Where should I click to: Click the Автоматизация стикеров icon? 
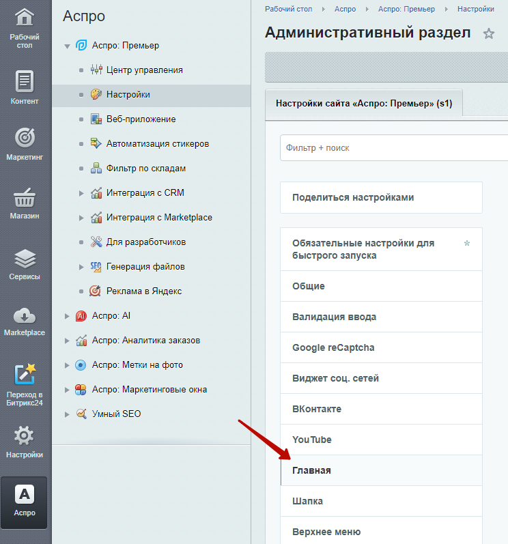[96, 143]
